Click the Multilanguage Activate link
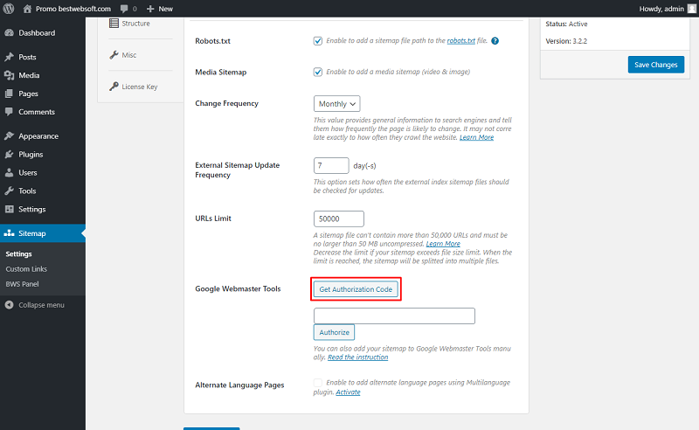Viewport: 699px width, 430px height. [x=348, y=392]
